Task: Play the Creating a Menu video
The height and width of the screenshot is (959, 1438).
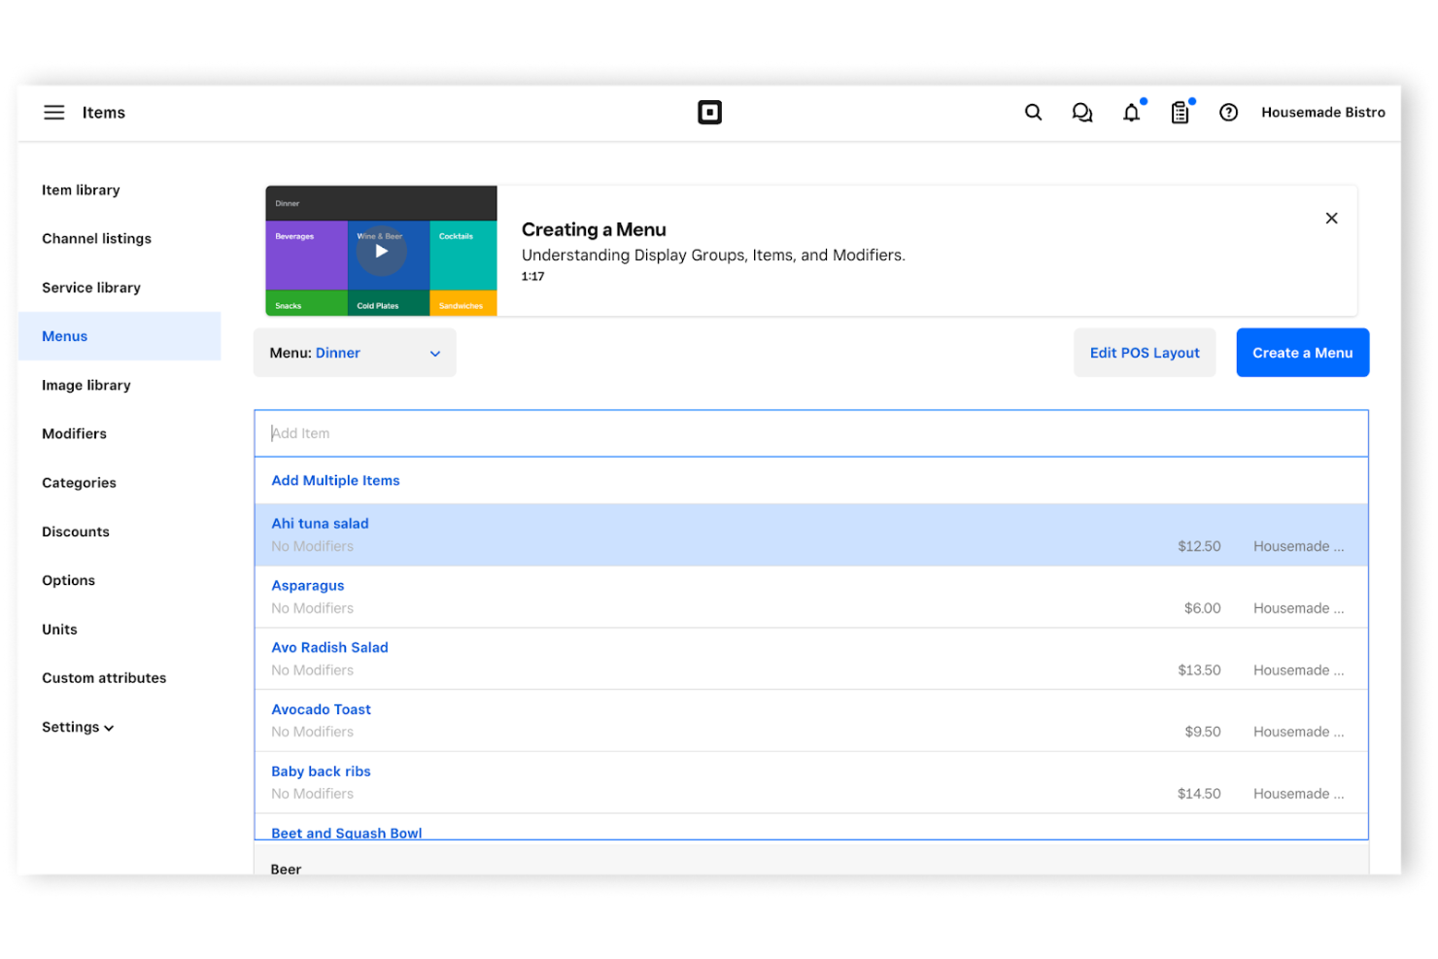Action: [381, 251]
